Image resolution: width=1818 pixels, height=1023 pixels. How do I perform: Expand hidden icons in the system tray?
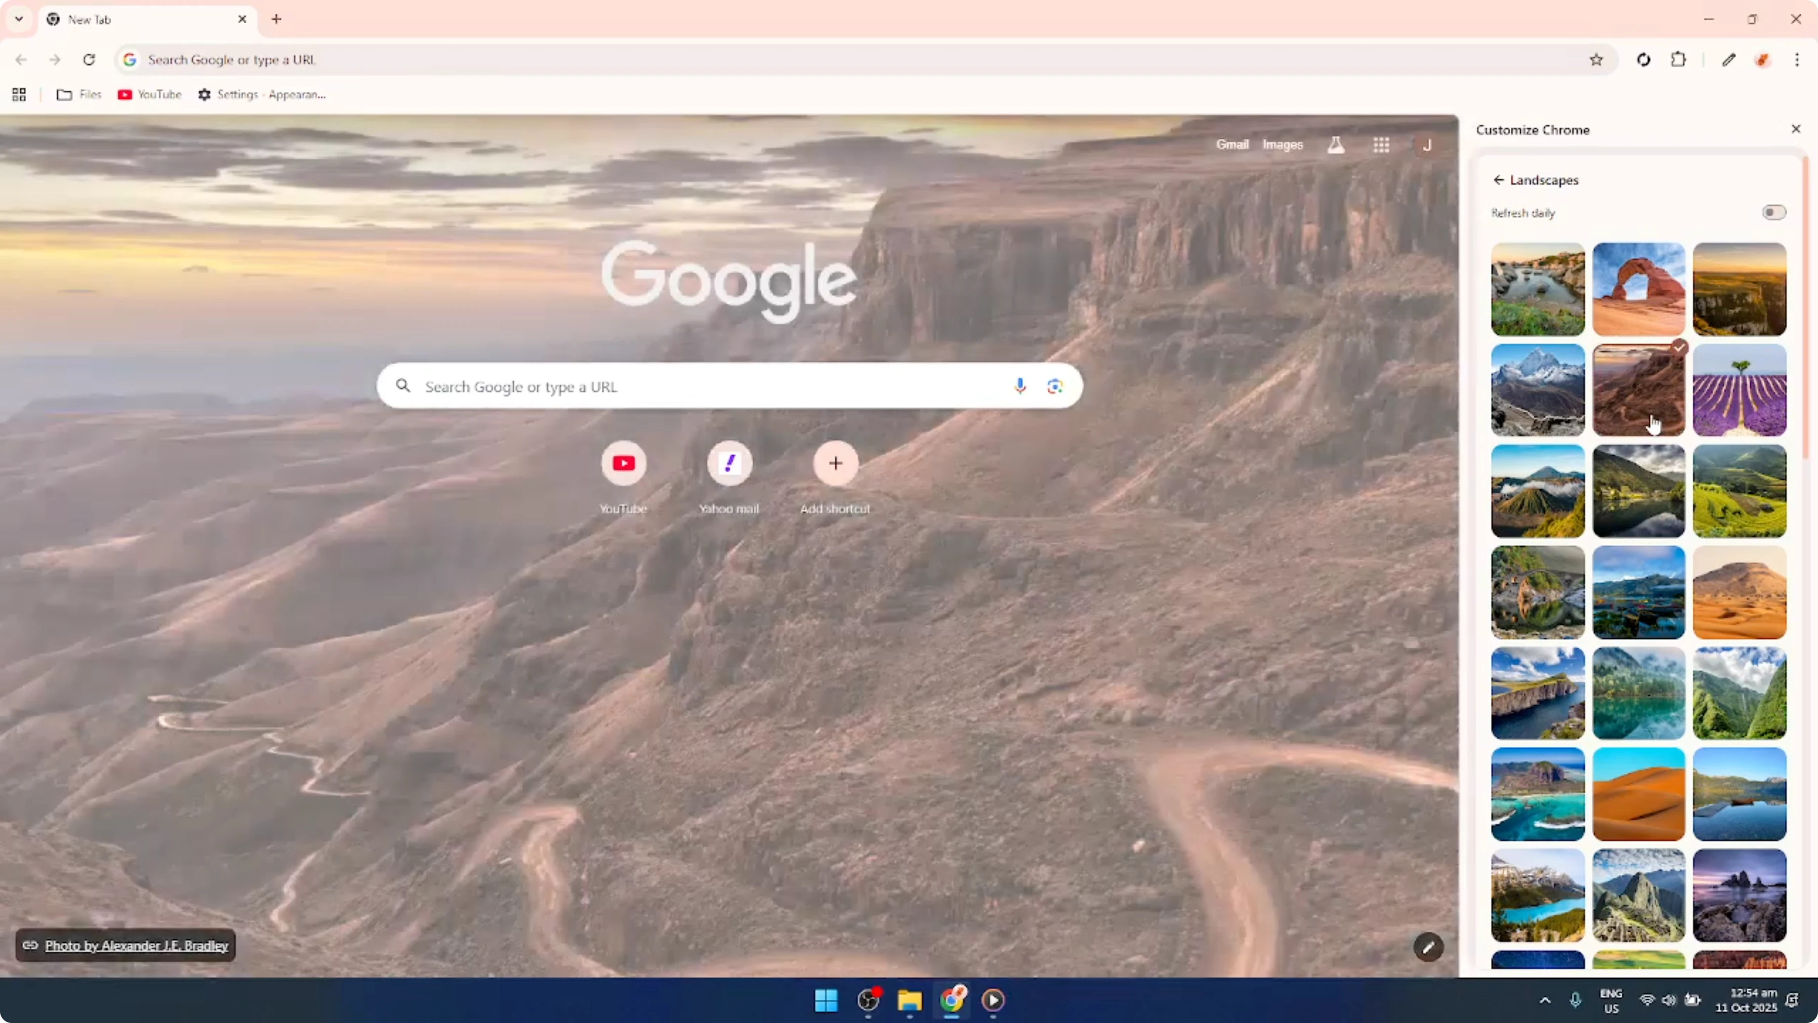coord(1545,1000)
